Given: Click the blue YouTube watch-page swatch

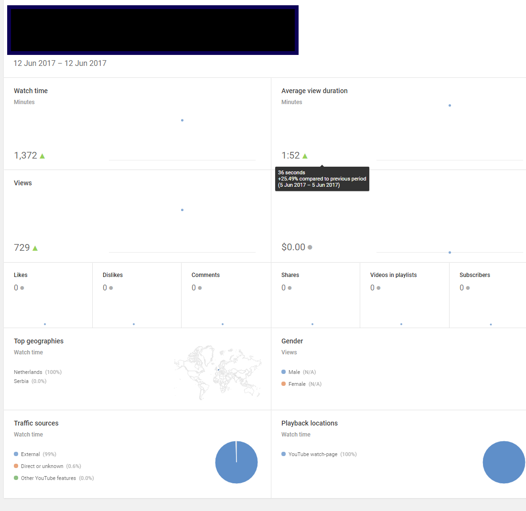Looking at the screenshot, I should tap(283, 454).
